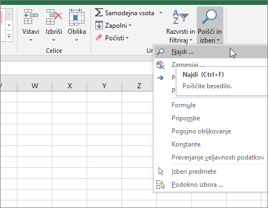
Task: Click the Vstavi button label
Action: [31, 32]
